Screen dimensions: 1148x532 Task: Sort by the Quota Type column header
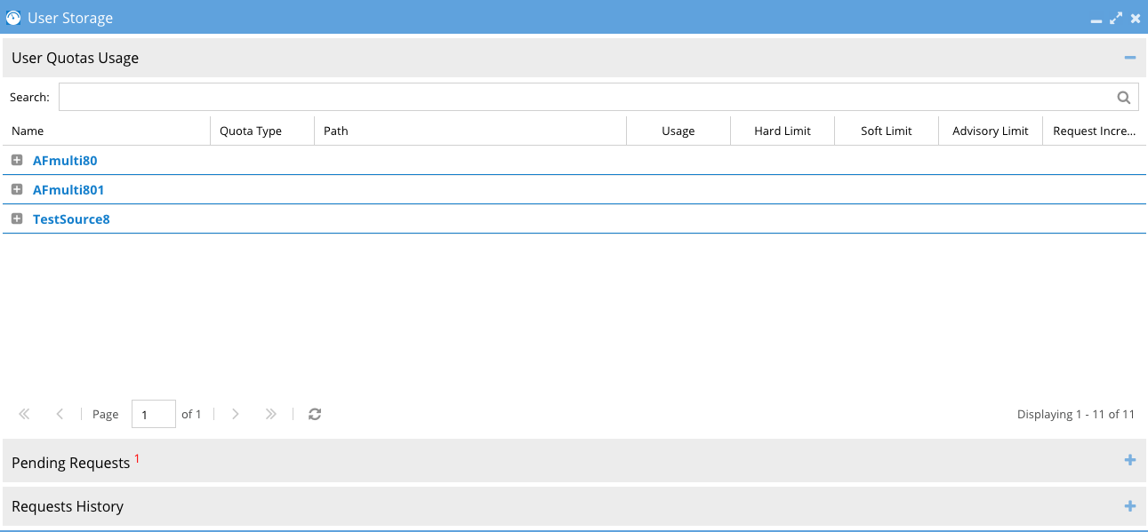(262, 131)
